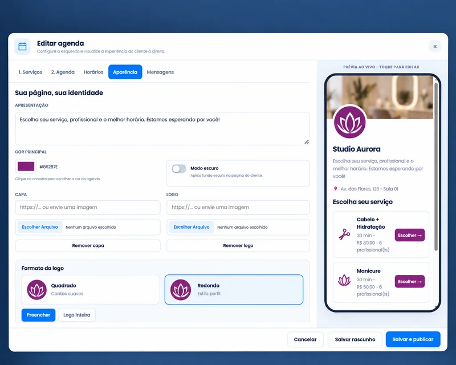Click the lotus logo in the Quadrado option
Image resolution: width=456 pixels, height=365 pixels.
click(x=36, y=290)
